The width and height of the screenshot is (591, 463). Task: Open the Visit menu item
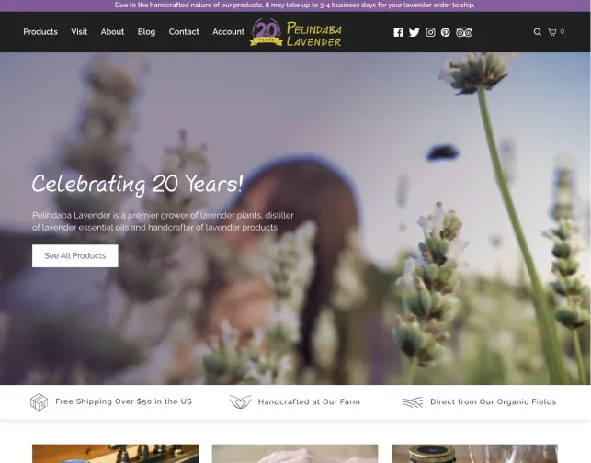[79, 32]
